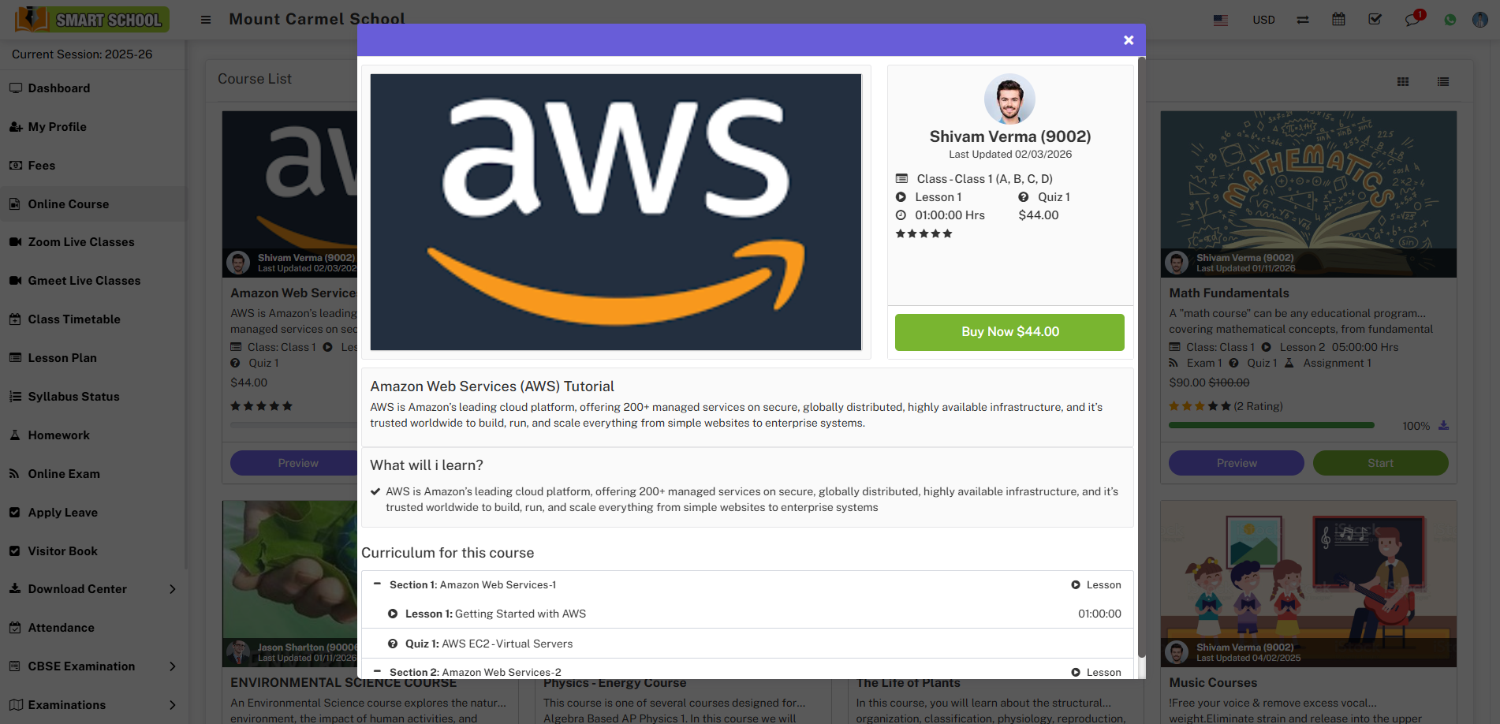Click the US flag language icon
Viewport: 1500px width, 724px height.
point(1221,21)
